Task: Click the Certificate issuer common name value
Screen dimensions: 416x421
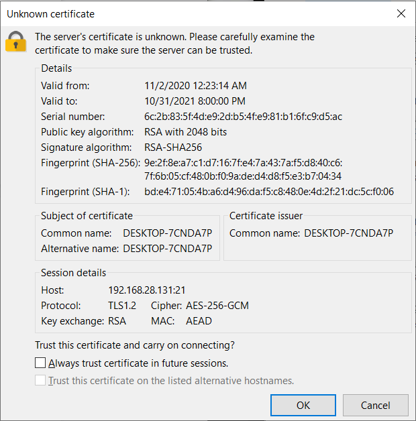Action: (x=348, y=233)
